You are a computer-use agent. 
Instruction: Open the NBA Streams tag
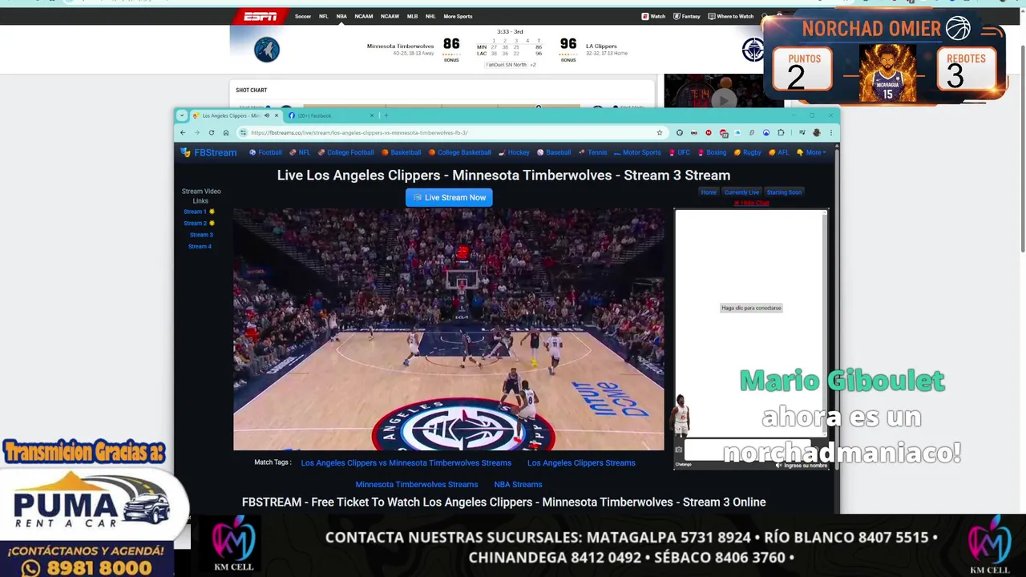tap(518, 485)
